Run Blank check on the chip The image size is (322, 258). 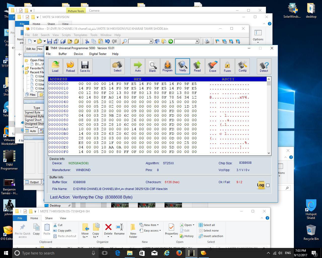[x=152, y=66]
